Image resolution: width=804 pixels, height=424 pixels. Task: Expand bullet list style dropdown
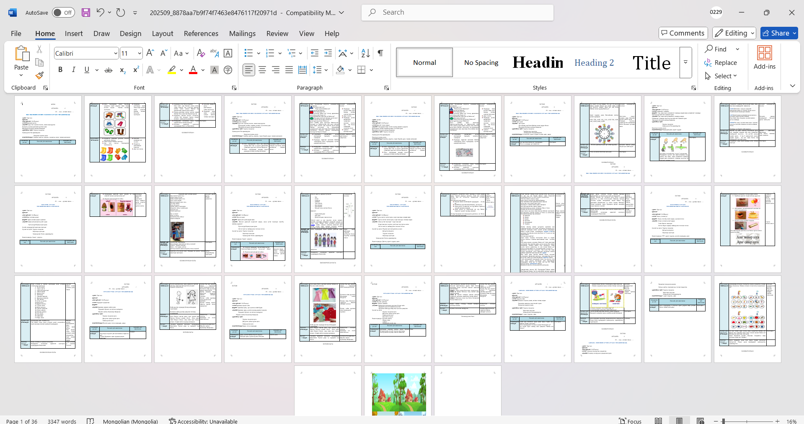[259, 53]
